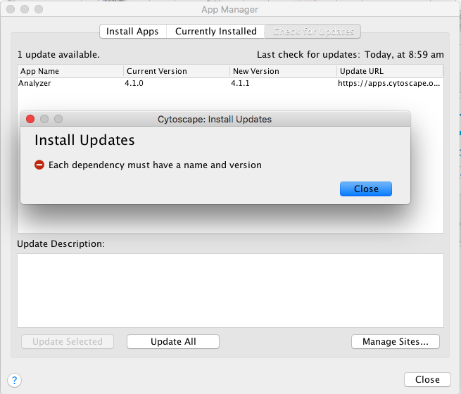Screen dimensions: 461x394
Task: Click the '1 update available.' label
Action: click(58, 54)
